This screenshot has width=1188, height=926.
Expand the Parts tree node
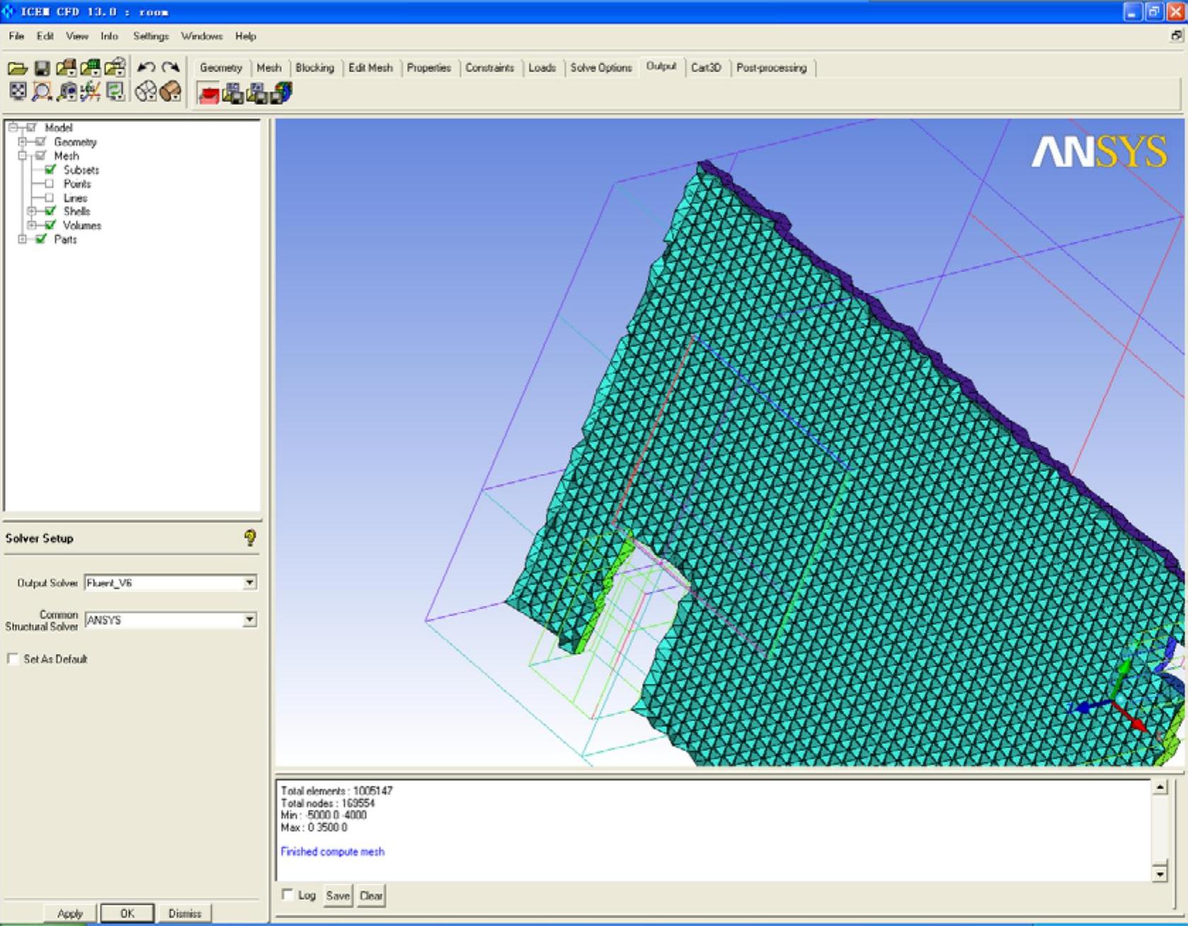point(23,239)
